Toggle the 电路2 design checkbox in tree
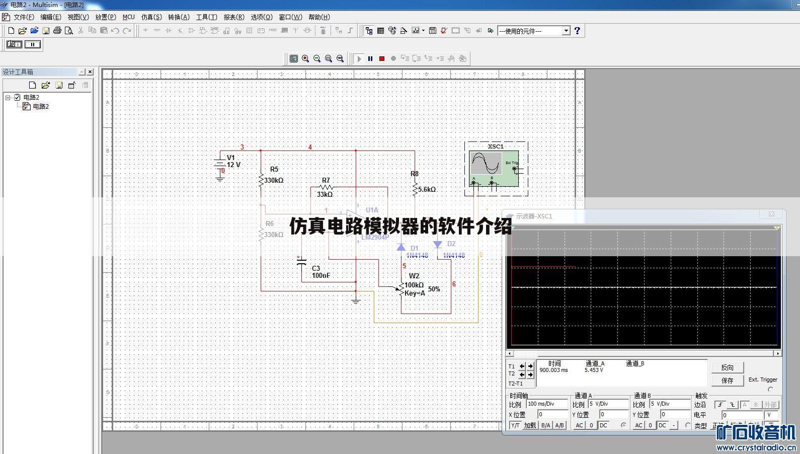 tap(18, 97)
